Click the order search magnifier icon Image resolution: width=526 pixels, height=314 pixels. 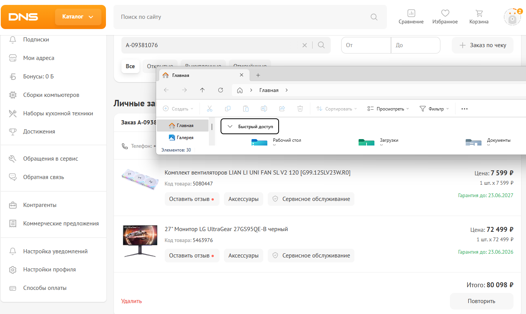[x=321, y=45]
